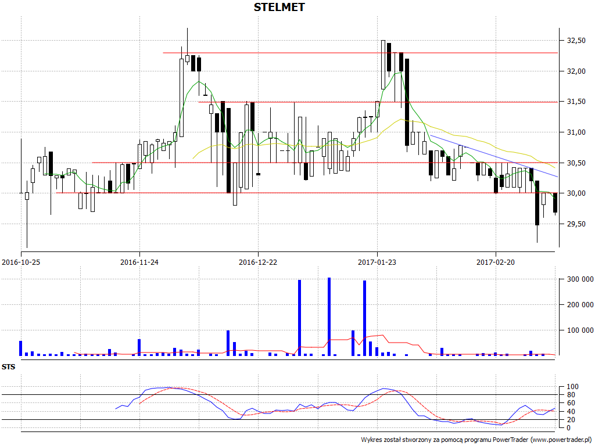Click the 30,50 price axis label
This screenshot has width=595, height=446.
pos(576,163)
